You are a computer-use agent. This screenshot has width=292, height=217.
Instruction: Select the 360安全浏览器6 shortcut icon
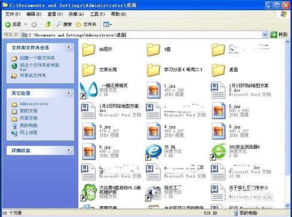click(219, 152)
